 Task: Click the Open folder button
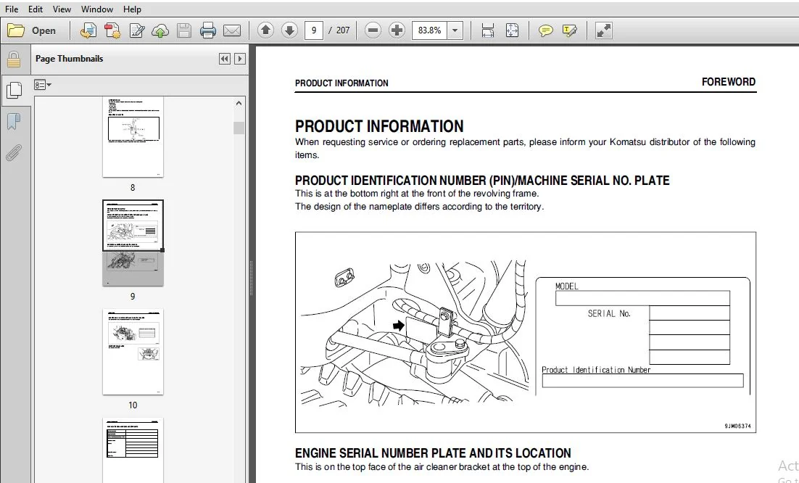[32, 30]
